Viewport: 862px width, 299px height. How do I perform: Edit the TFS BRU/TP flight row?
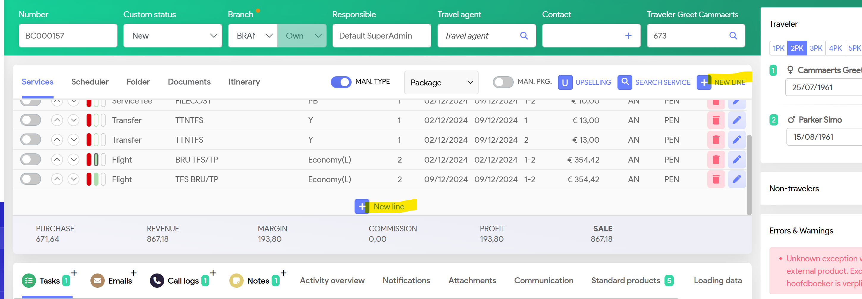(x=736, y=179)
